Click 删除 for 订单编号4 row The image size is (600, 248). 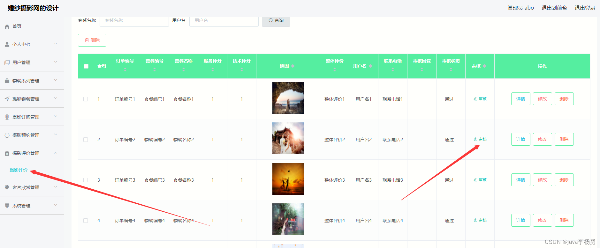coord(564,220)
